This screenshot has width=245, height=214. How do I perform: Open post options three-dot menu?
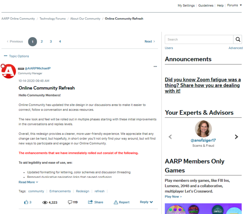pyautogui.click(x=155, y=67)
